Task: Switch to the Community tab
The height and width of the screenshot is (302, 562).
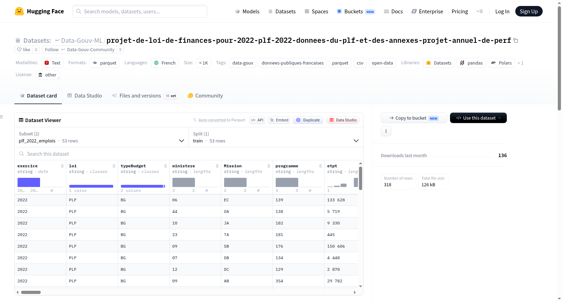Action: coord(205,95)
